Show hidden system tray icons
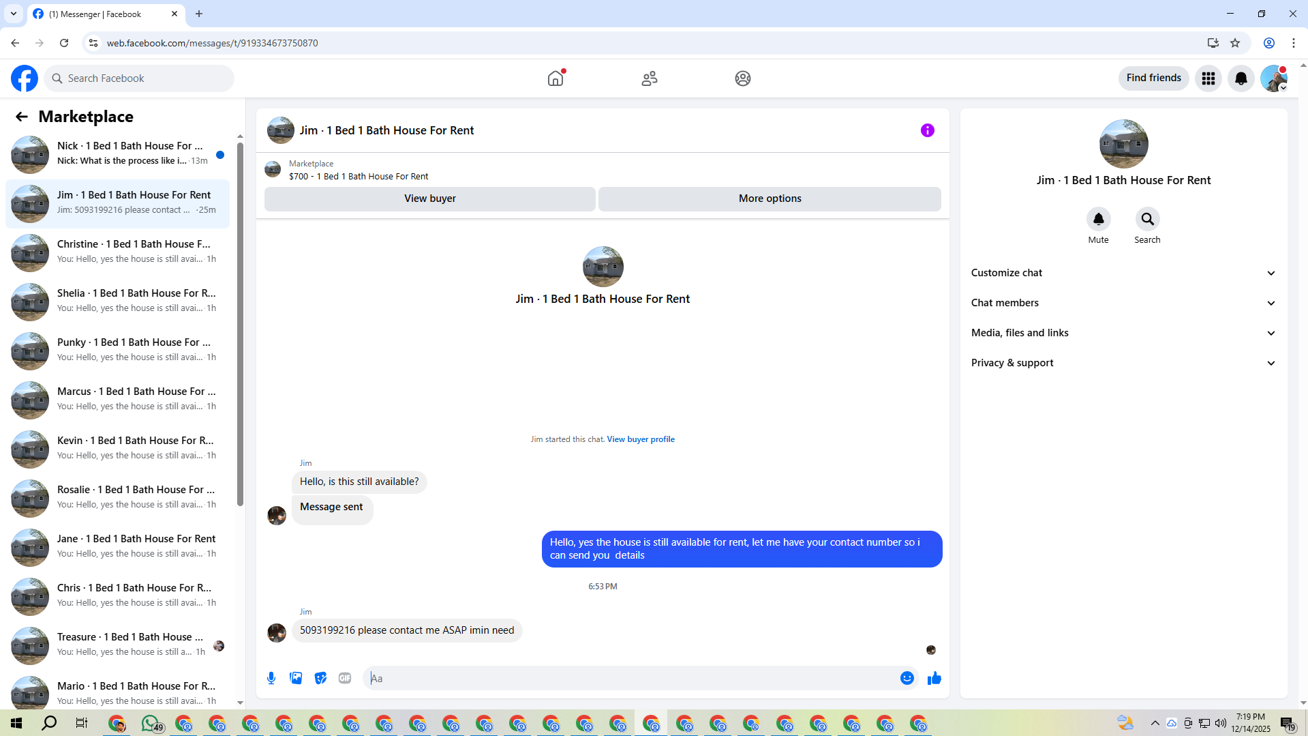The width and height of the screenshot is (1308, 736). pos(1155,723)
